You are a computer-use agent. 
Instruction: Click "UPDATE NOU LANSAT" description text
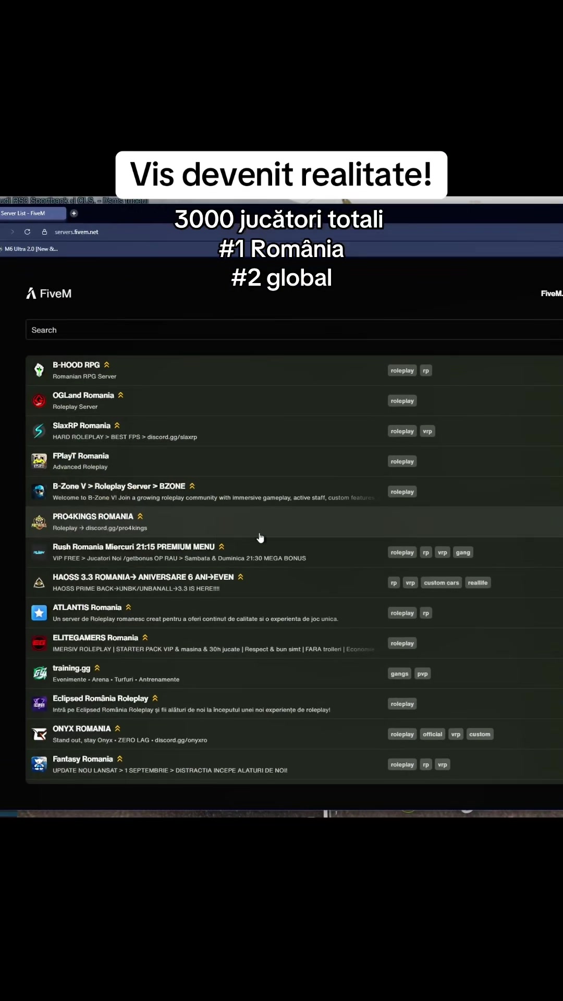click(x=170, y=770)
